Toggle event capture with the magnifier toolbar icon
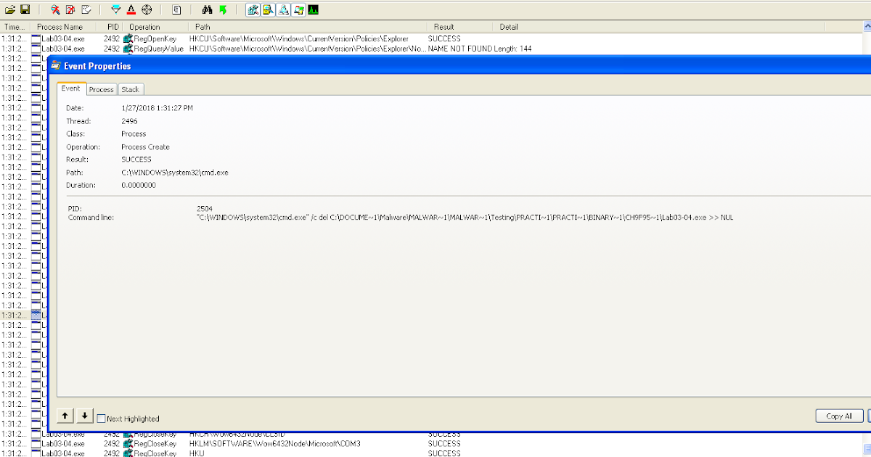The height and width of the screenshot is (457, 871). (x=56, y=9)
